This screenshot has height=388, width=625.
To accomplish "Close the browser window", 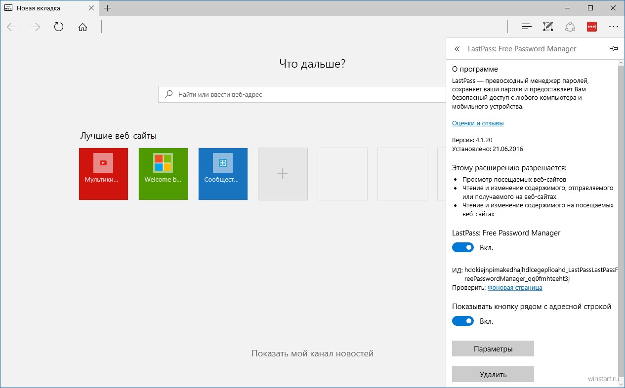I will (613, 8).
